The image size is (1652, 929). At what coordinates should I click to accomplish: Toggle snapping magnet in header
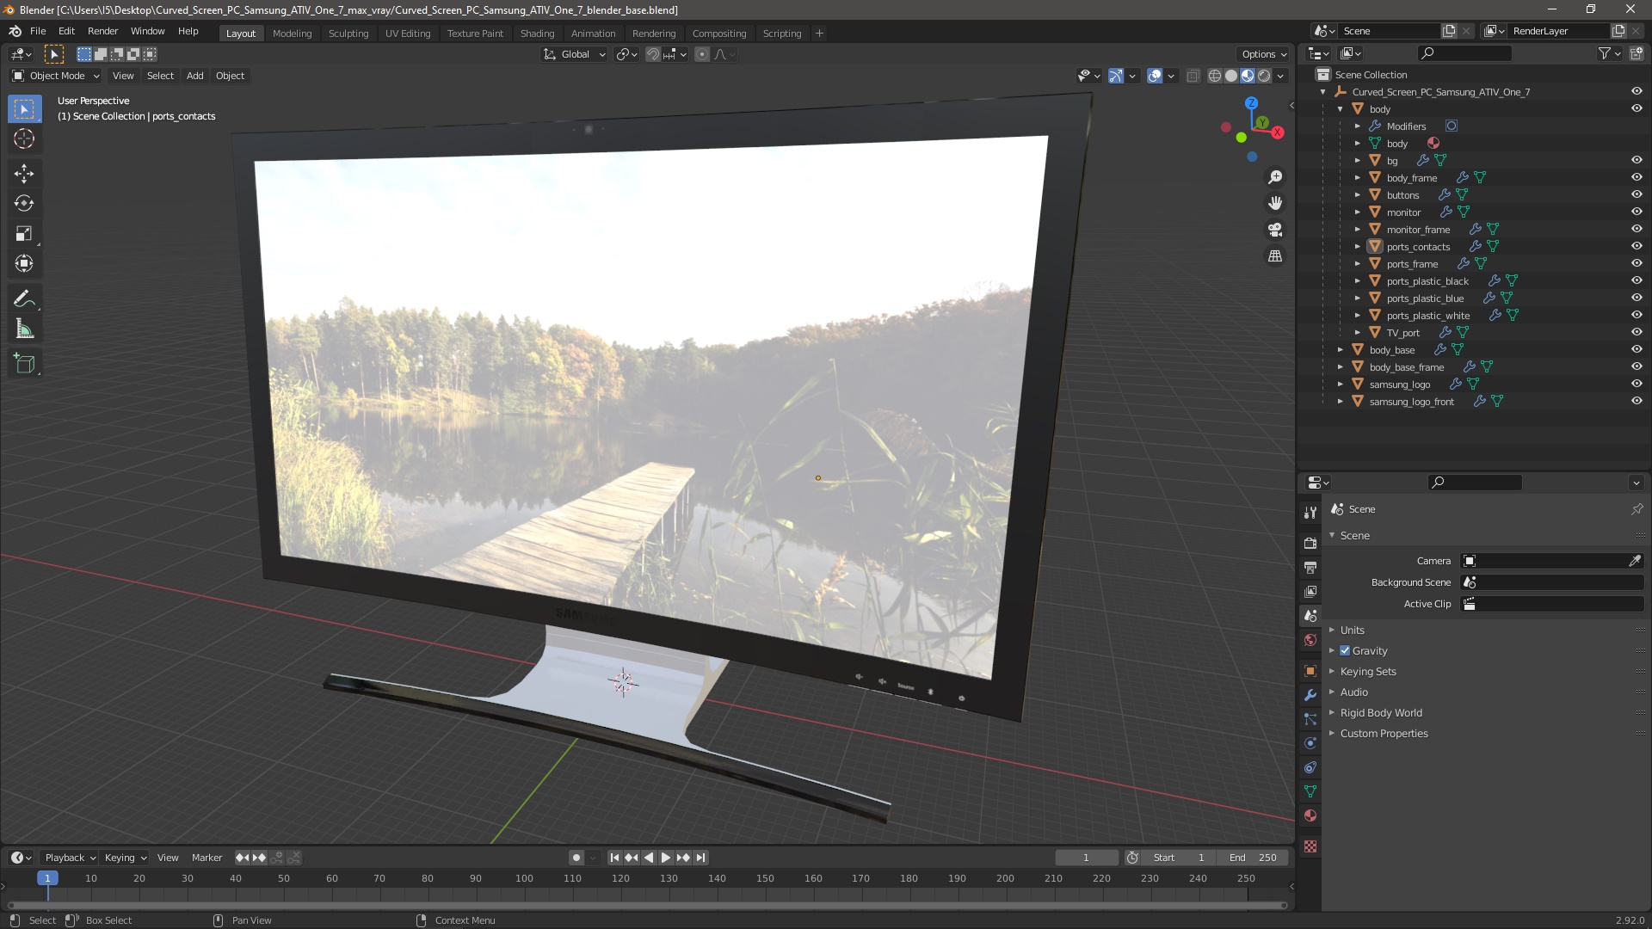click(x=653, y=54)
